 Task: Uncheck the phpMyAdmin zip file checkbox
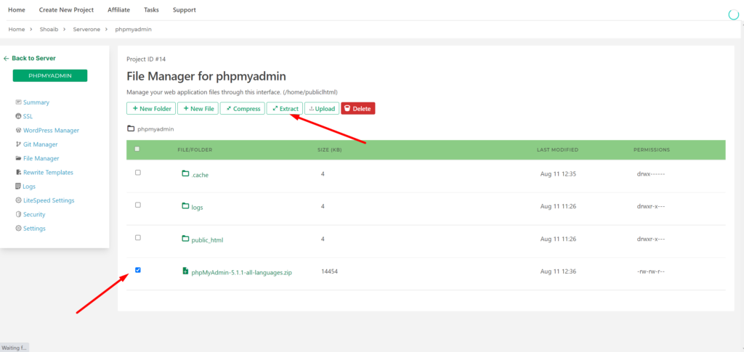[138, 270]
